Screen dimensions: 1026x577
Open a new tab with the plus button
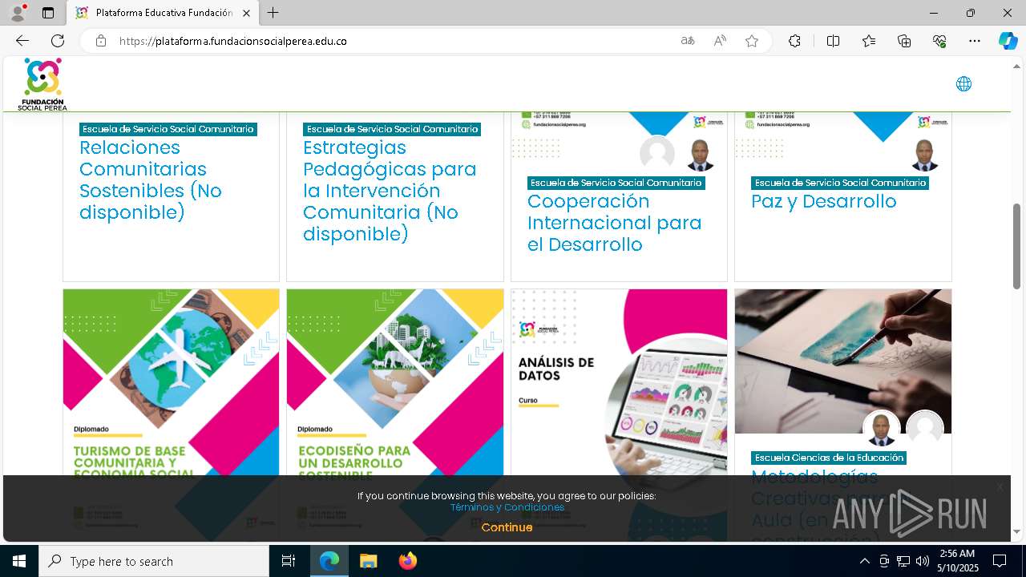pos(273,13)
